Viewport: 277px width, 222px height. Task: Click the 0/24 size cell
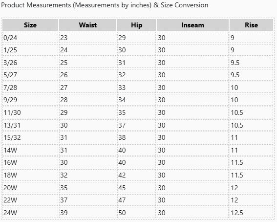[30, 38]
